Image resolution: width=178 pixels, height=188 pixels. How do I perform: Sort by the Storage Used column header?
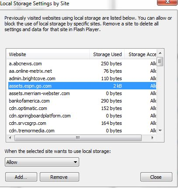[107, 54]
